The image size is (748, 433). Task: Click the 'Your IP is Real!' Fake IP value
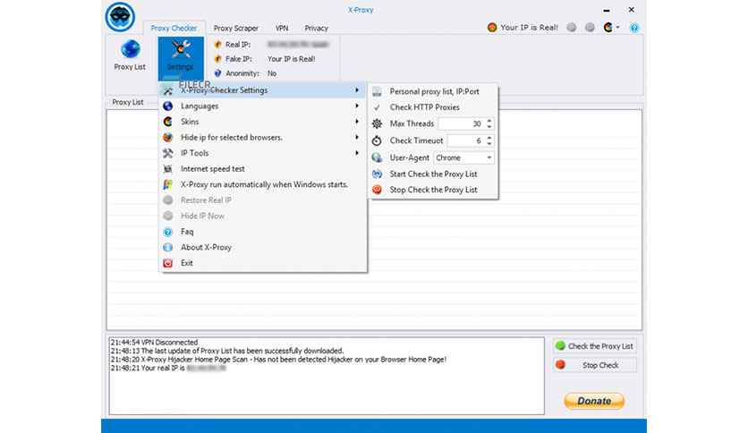click(x=291, y=59)
